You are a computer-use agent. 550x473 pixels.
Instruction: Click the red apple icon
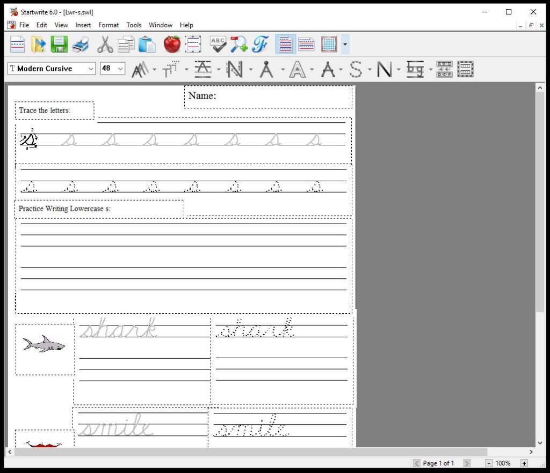click(x=172, y=44)
